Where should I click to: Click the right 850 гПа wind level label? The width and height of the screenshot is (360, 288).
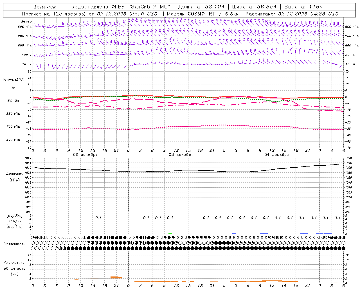(x=352, y=45)
